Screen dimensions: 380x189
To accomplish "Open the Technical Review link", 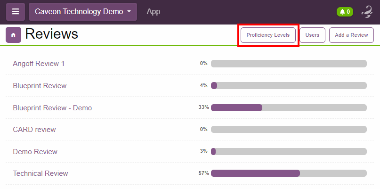I will click(x=40, y=173).
